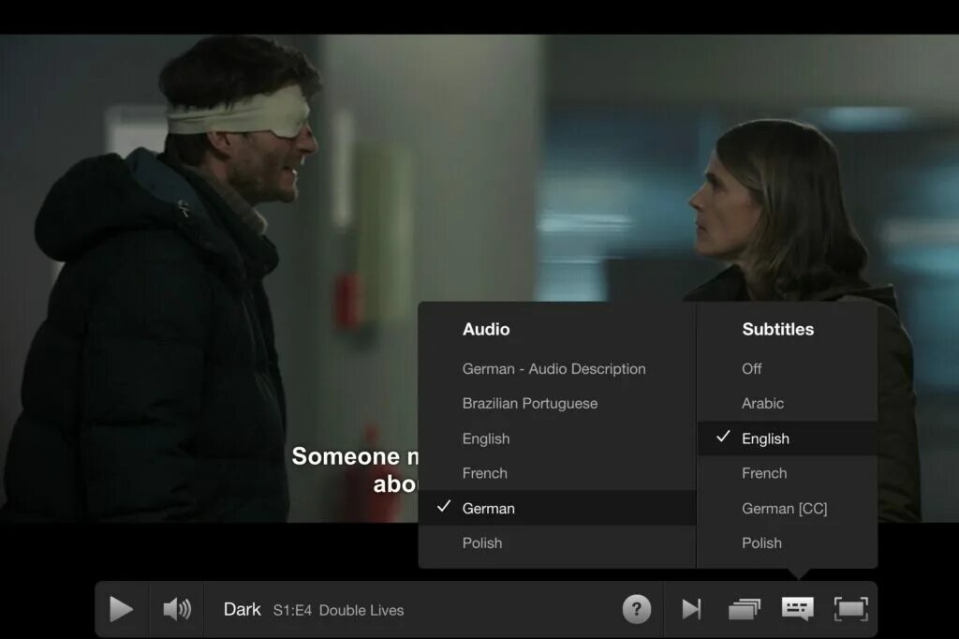Enter fullscreen mode

pos(850,610)
